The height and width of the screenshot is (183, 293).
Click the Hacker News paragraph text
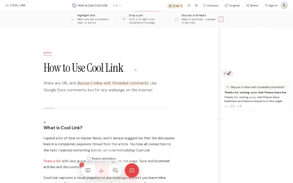[109, 144]
